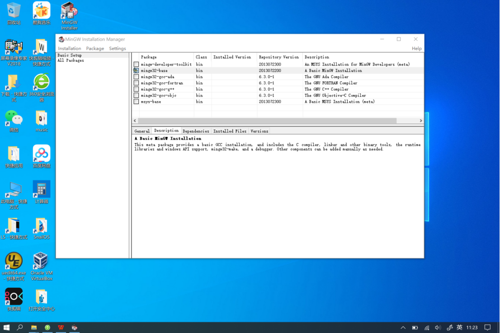Image resolution: width=500 pixels, height=333 pixels.
Task: Open the volume control in tray
Action: (438, 327)
